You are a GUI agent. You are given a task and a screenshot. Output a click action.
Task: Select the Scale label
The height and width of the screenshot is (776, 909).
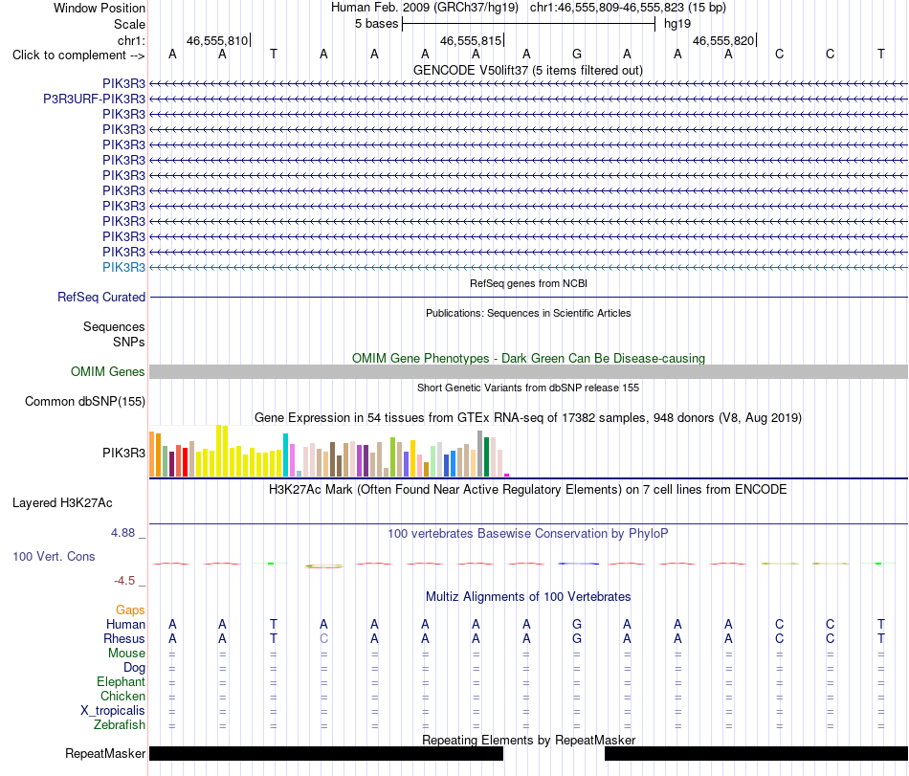(130, 24)
